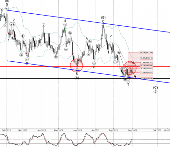Click the Oct 2023 date label

coord(157,130)
